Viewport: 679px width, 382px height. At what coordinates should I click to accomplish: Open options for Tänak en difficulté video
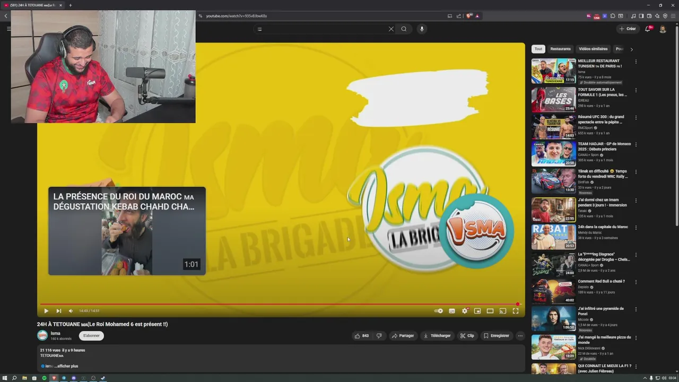pyautogui.click(x=636, y=172)
